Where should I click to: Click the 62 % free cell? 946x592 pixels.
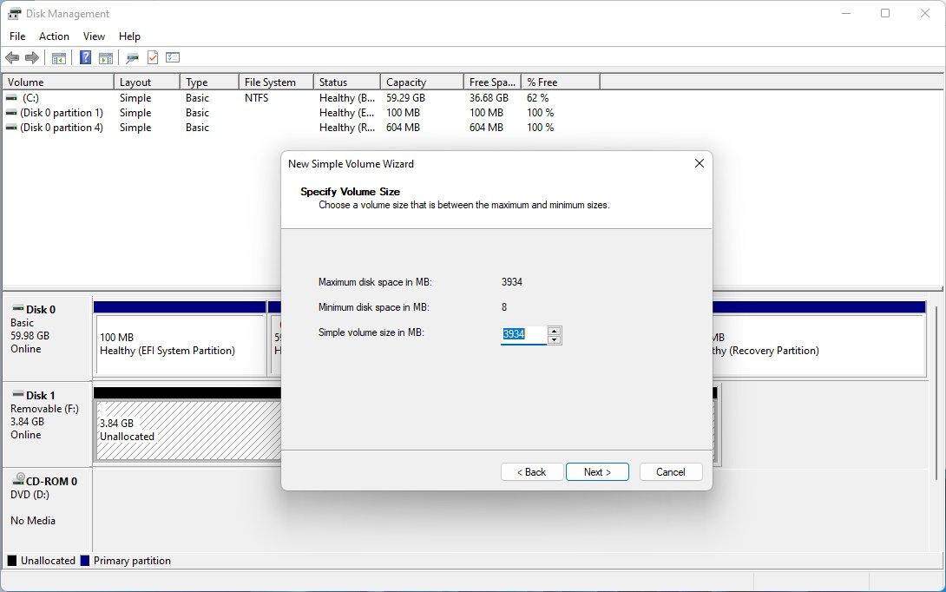click(537, 98)
